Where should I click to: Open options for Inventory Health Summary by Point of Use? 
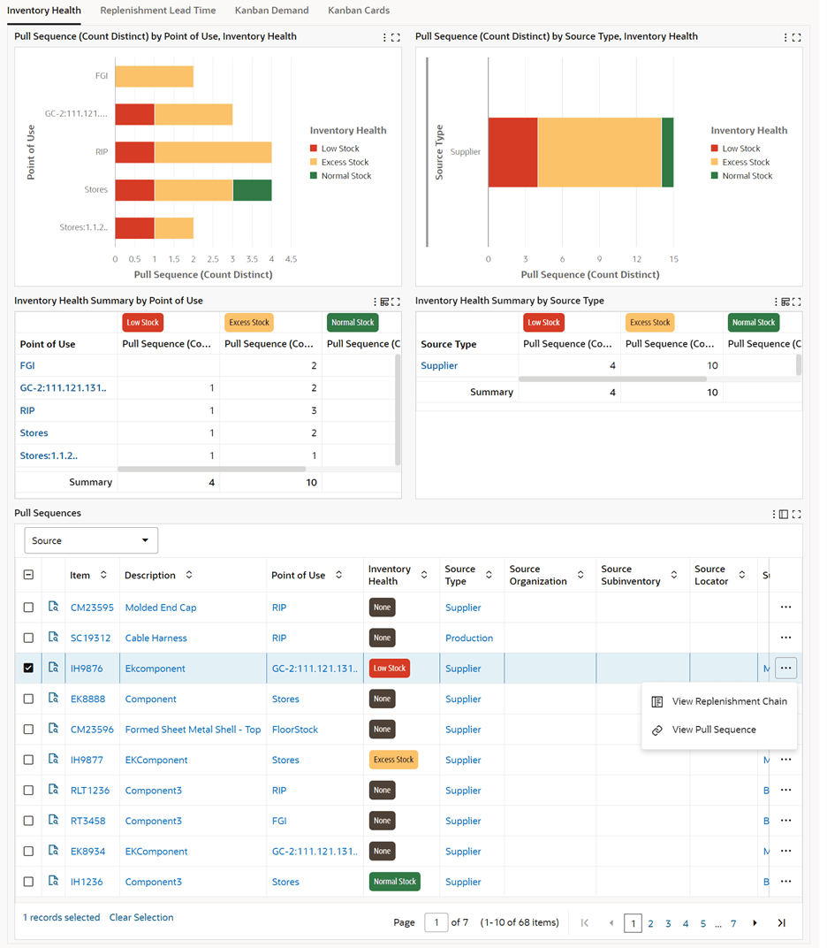(375, 302)
